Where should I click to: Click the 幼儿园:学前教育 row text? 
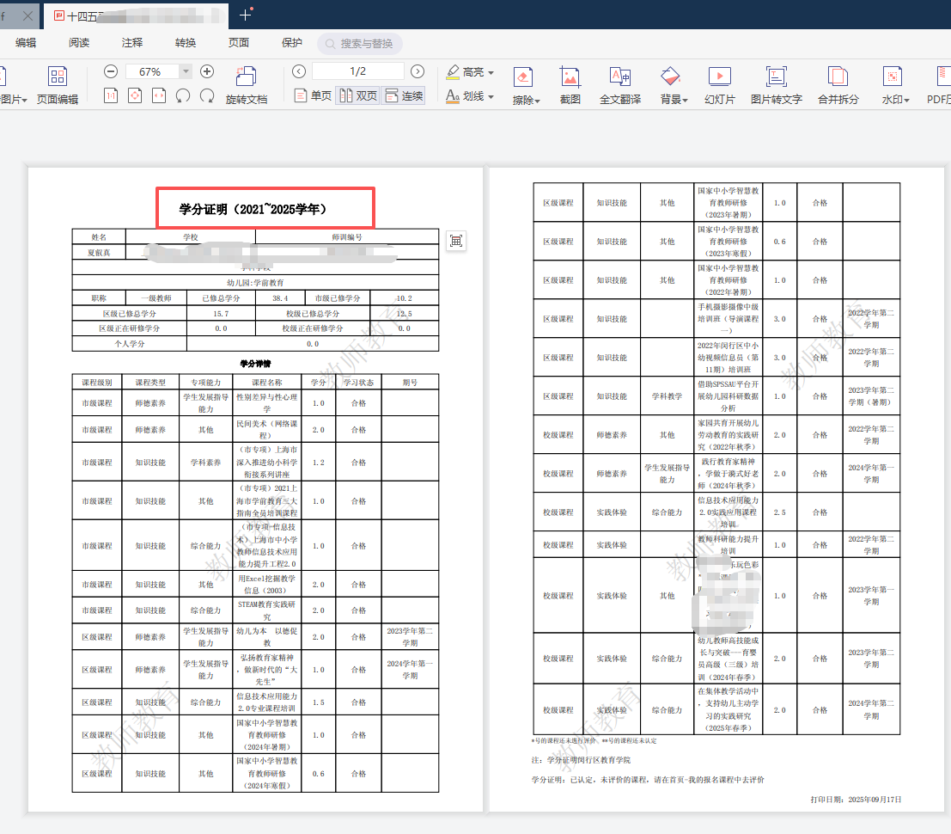coord(255,283)
